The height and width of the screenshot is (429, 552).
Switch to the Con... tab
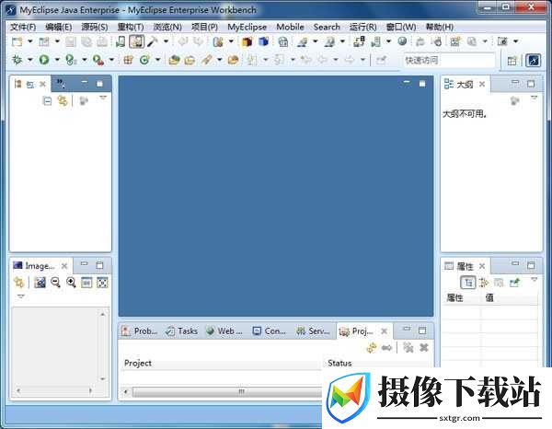click(270, 331)
